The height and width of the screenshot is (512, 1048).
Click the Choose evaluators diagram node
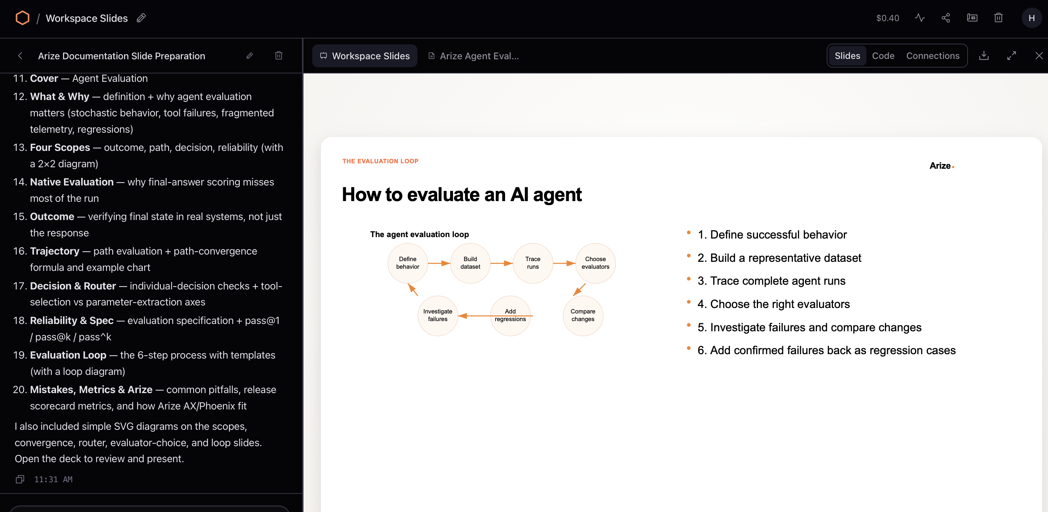click(x=595, y=263)
